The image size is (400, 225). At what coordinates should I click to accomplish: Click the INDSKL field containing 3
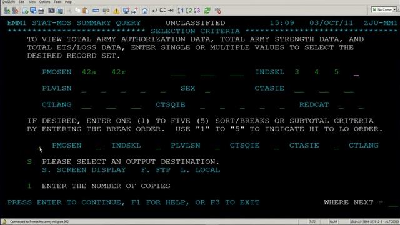pyautogui.click(x=297, y=72)
